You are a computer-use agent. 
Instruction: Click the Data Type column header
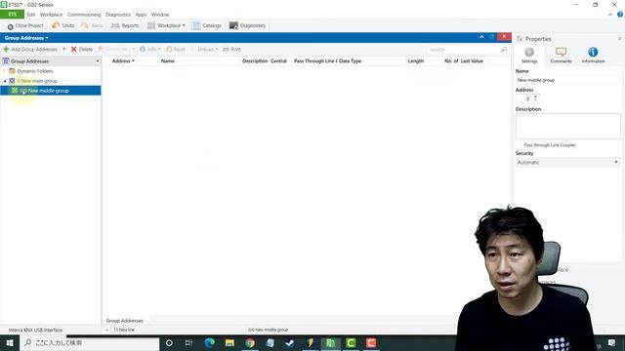[x=350, y=60]
